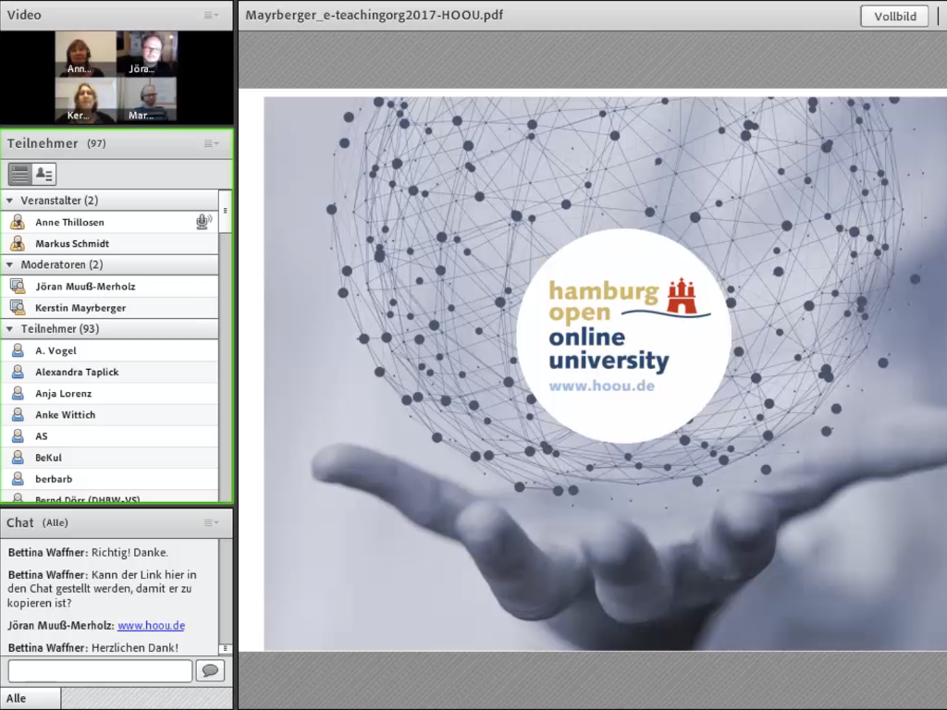Click chat message 'Herzlichen Dank!'
The image size is (947, 710).
pyautogui.click(x=135, y=648)
